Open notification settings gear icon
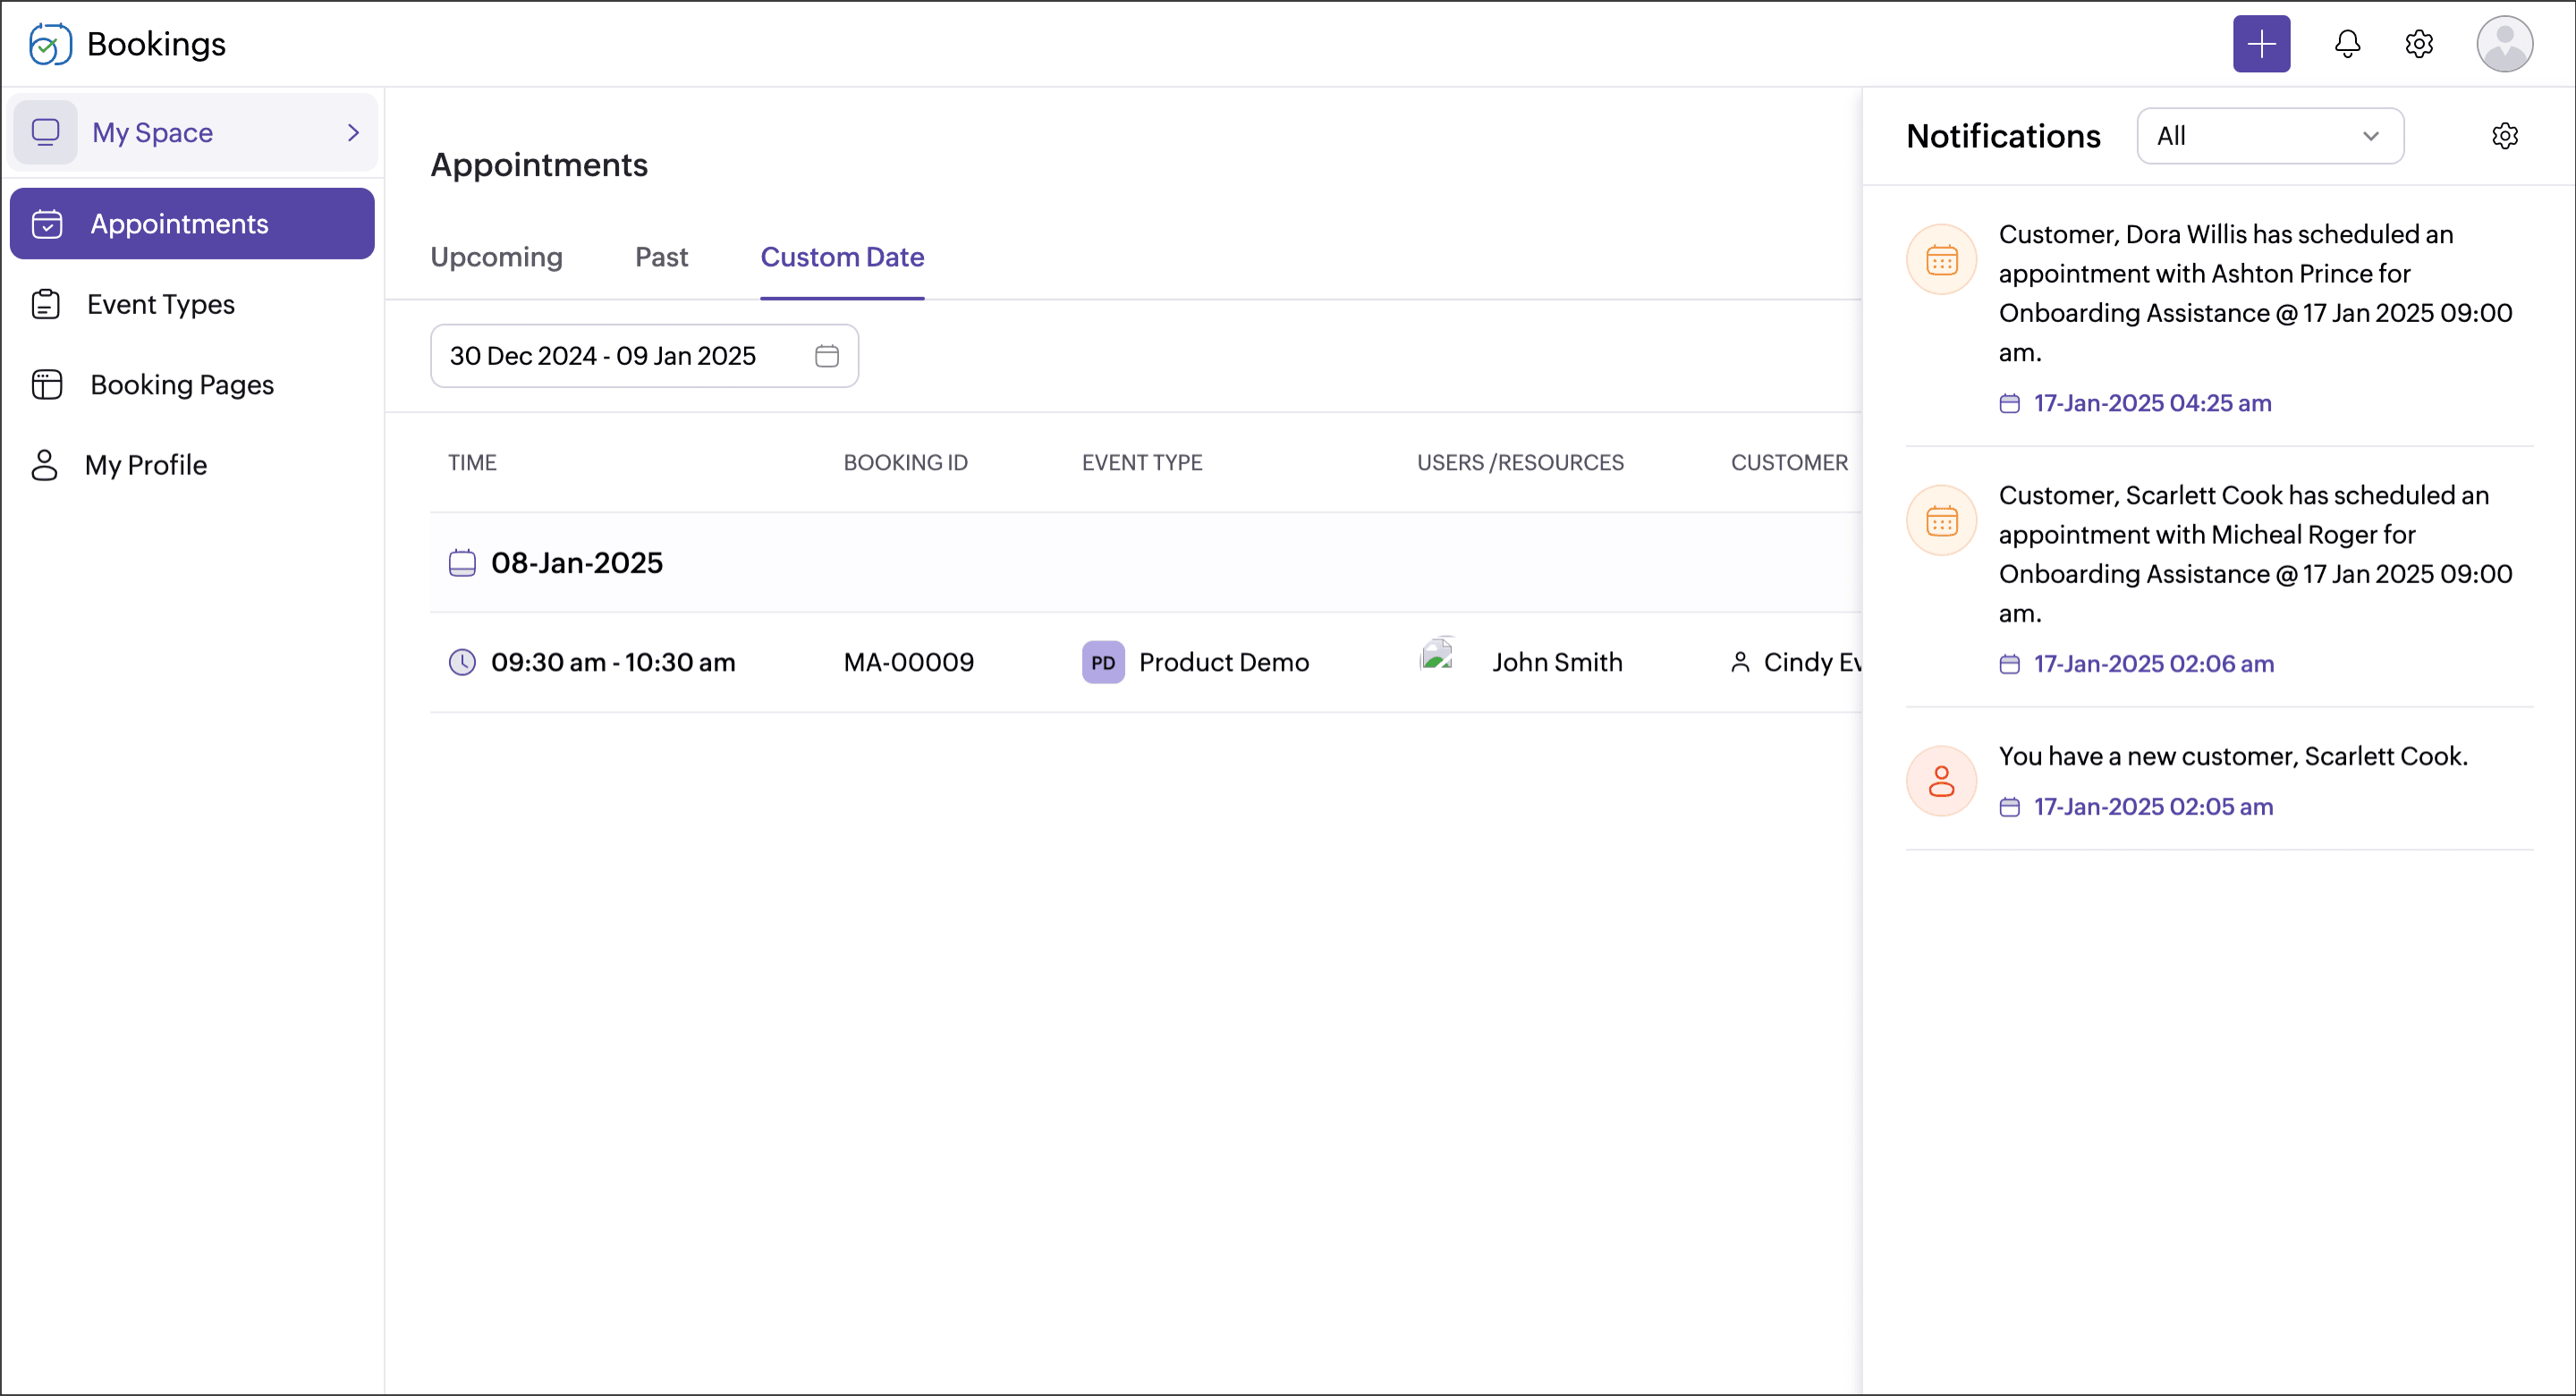This screenshot has width=2576, height=1396. click(2504, 136)
